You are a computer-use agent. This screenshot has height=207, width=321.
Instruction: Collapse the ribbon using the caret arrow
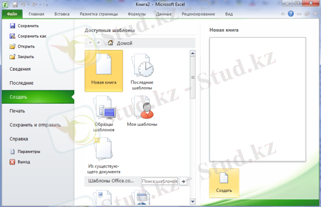coord(283,14)
